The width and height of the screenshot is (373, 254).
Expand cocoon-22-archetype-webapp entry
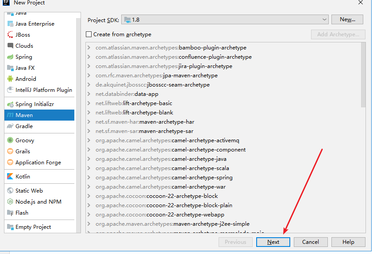pos(89,214)
